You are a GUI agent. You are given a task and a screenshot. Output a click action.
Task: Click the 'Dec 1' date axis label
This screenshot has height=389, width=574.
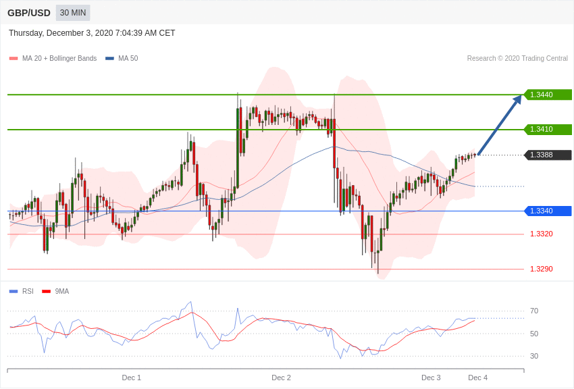pos(132,378)
